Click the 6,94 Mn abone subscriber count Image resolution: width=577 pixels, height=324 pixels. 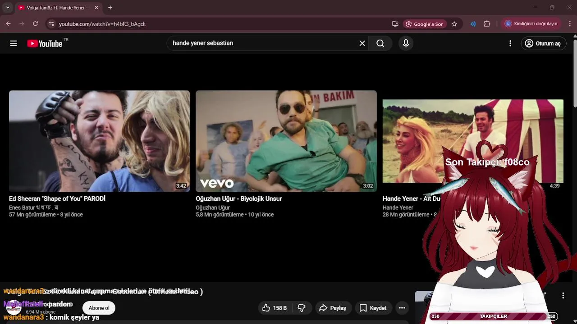pyautogui.click(x=41, y=312)
